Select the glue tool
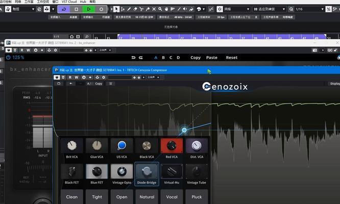Viewport: 340px width, 204px height. (148, 9)
